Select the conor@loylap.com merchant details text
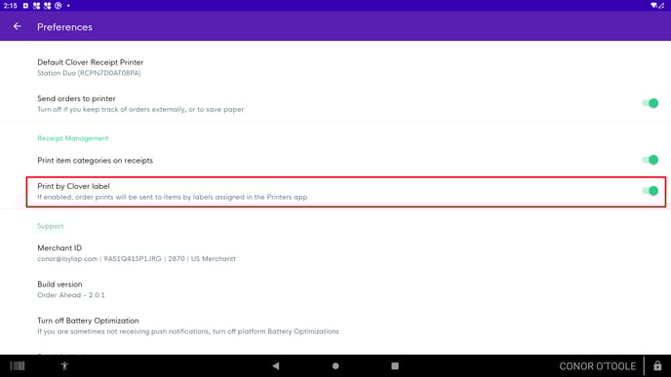 coord(137,258)
